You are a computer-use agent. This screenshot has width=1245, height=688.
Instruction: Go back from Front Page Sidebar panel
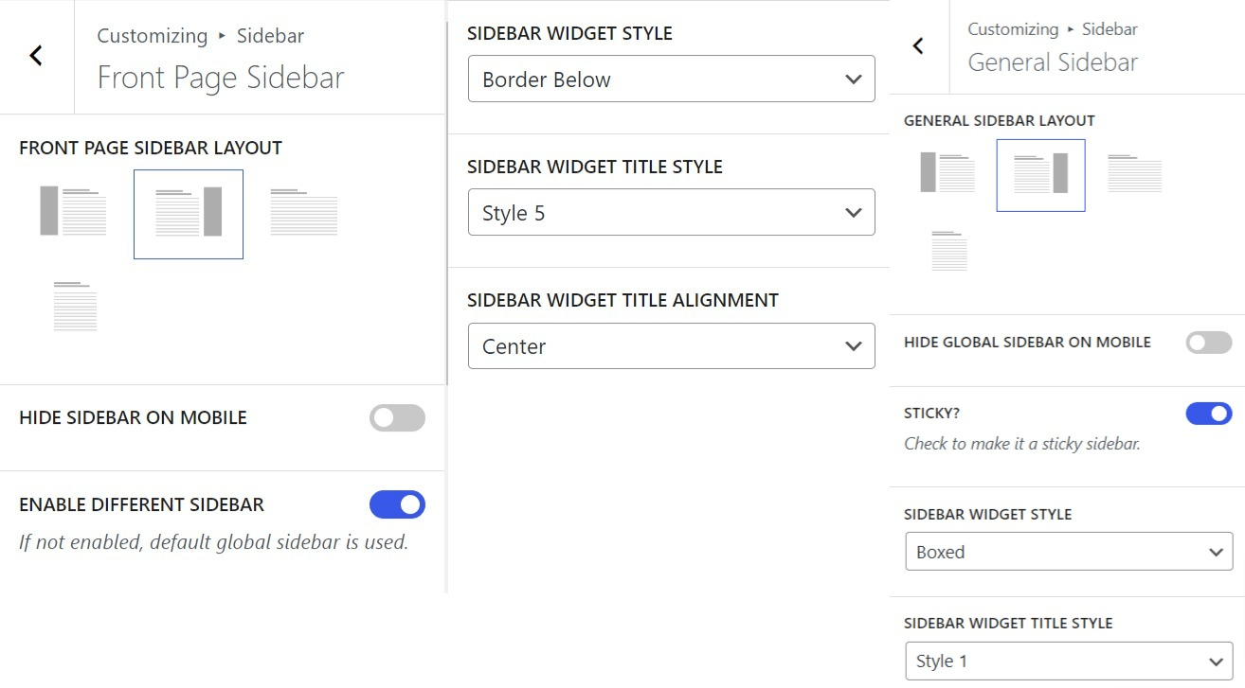pyautogui.click(x=36, y=55)
